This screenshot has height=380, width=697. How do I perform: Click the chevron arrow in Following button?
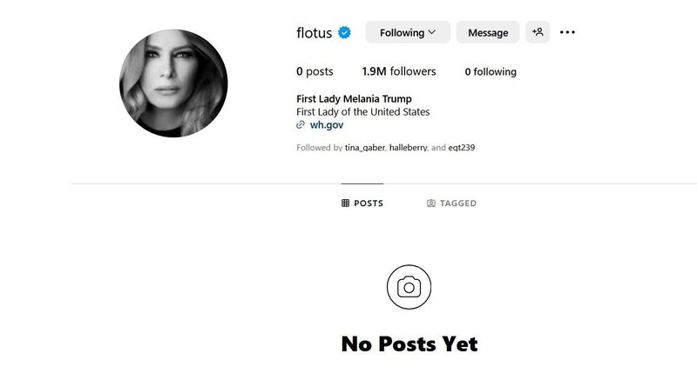431,32
